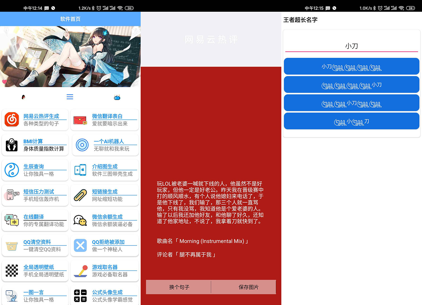
Task: Tap the checkerboard 全局透明壁纸 icon
Action: point(12,271)
